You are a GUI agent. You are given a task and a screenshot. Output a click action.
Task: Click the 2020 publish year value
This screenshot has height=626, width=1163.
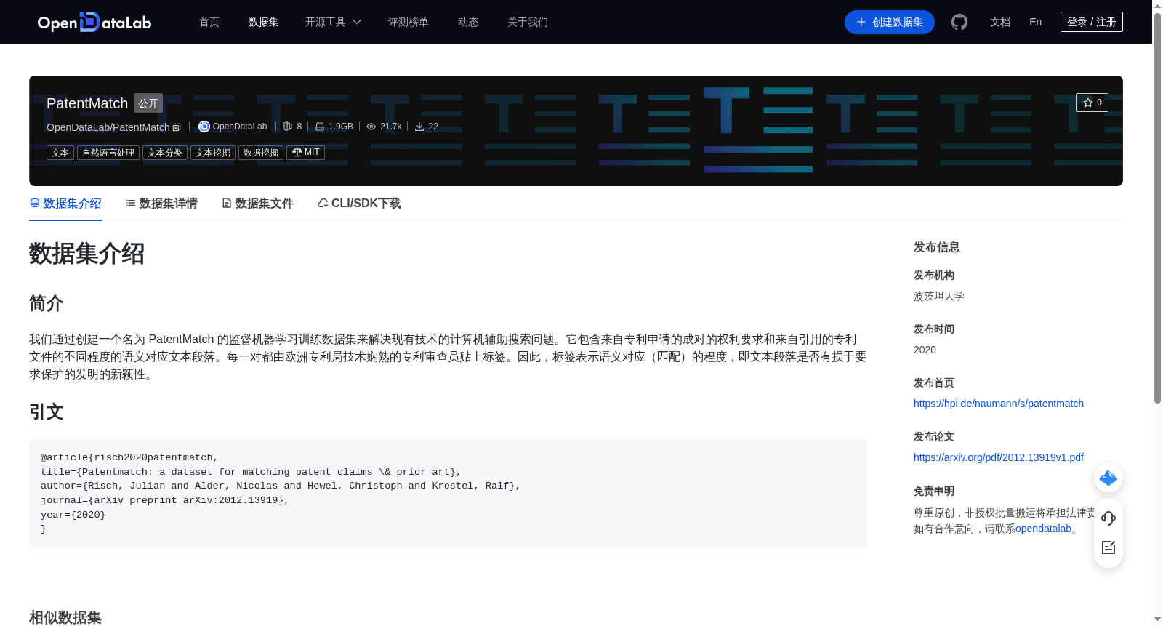pos(925,350)
